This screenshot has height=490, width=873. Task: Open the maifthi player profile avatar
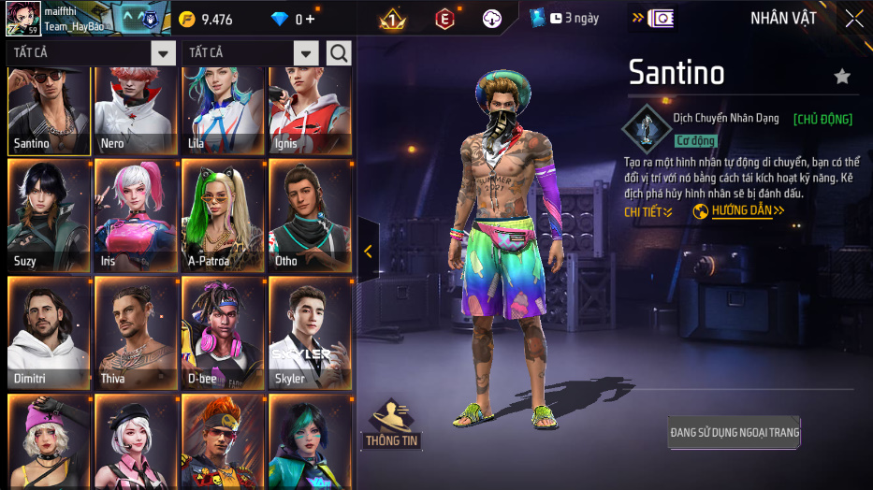[x=23, y=19]
